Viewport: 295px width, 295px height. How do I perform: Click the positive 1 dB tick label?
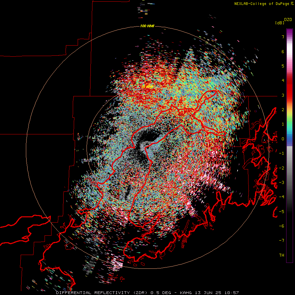point(283,124)
